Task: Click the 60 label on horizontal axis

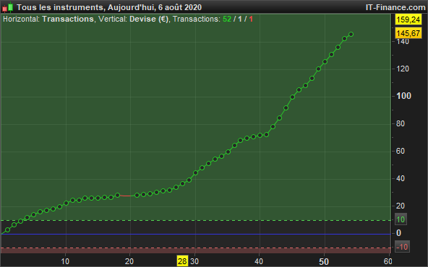Action: 388,261
